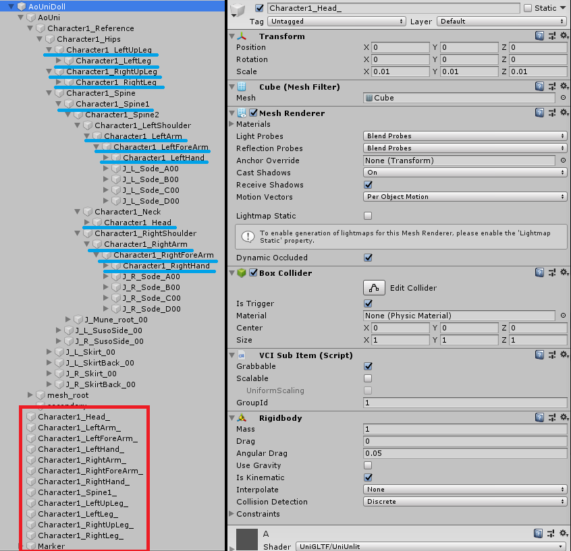The image size is (571, 551).
Task: Select Character1_Head_ in hierarchy
Action: coord(74,417)
